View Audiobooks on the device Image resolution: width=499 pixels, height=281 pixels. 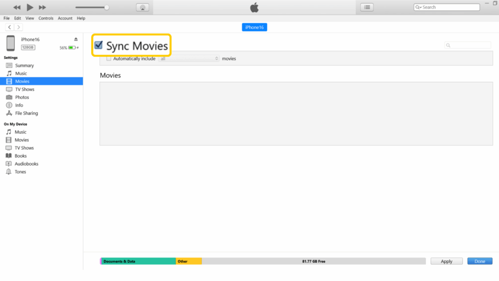tap(27, 163)
